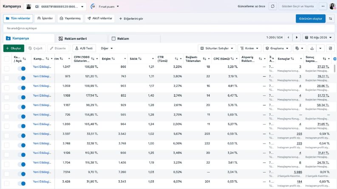
Task: Select the İşlemler view
Action: click(45, 18)
